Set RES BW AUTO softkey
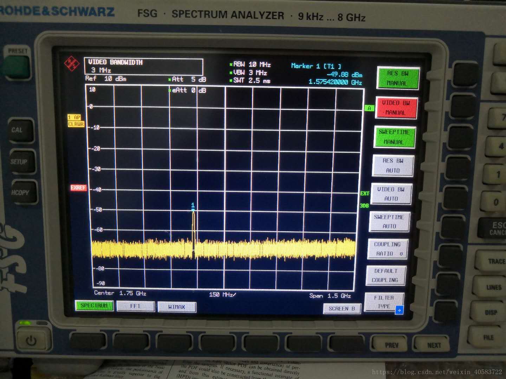 click(393, 166)
